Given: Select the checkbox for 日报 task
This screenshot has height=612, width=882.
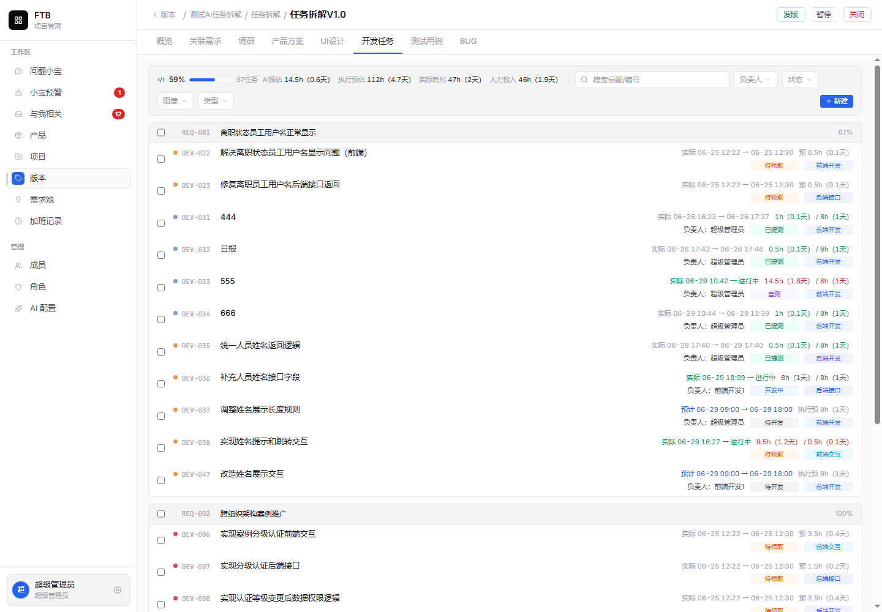Looking at the screenshot, I should click(161, 255).
